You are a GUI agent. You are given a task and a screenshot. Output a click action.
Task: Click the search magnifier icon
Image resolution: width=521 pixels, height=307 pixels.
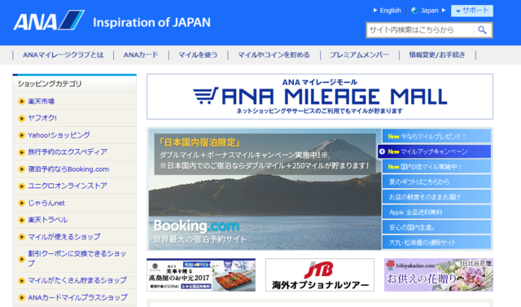point(482,30)
